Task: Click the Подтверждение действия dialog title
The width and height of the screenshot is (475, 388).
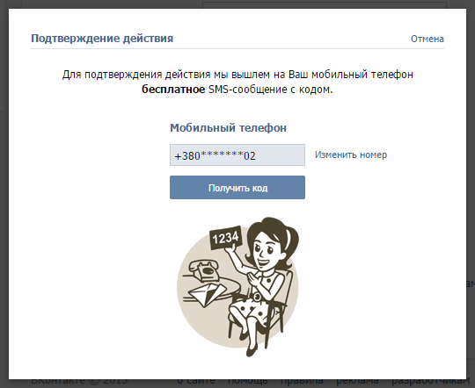Action: tap(102, 39)
